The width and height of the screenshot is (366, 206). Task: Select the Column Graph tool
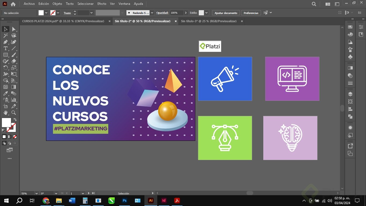point(14,100)
